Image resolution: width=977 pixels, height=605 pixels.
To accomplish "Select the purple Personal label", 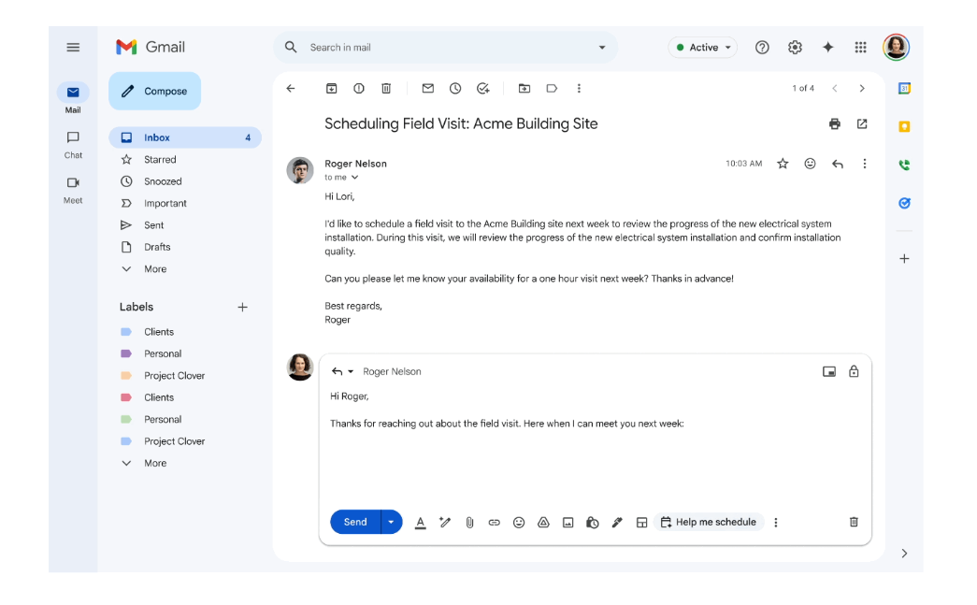I will coord(162,353).
